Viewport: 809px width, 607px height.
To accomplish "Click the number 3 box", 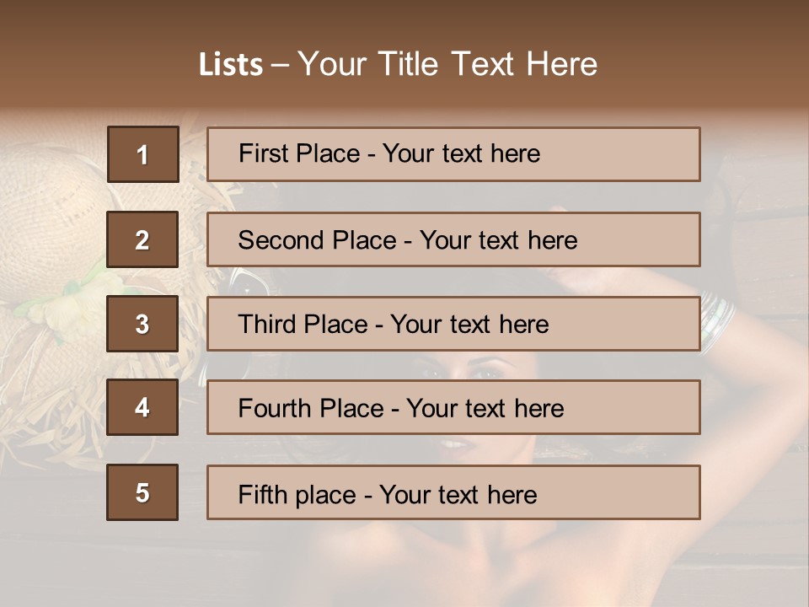I will [142, 324].
